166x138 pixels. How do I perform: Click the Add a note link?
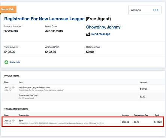(x=15, y=62)
